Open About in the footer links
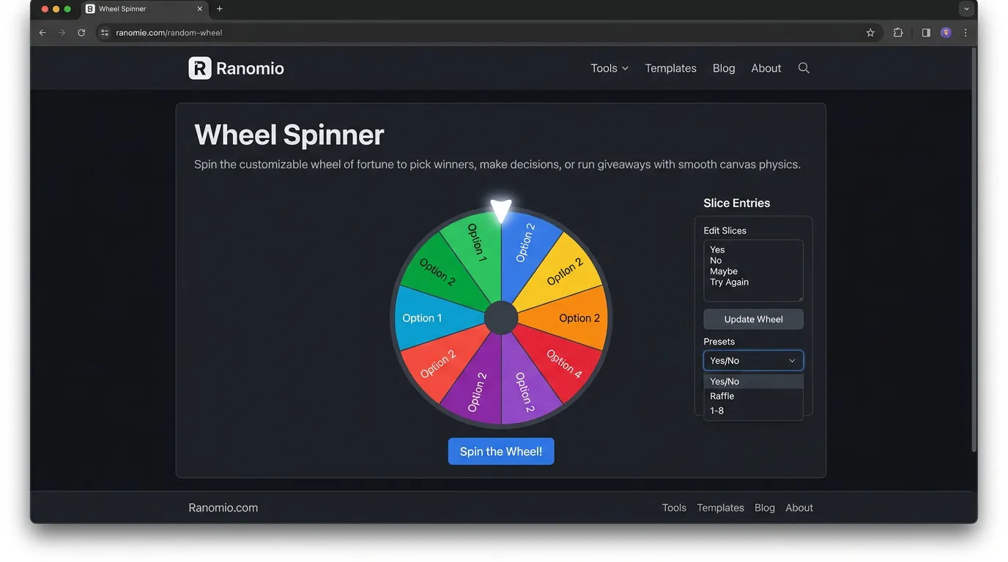Image resolution: width=1008 pixels, height=562 pixels. (x=799, y=508)
